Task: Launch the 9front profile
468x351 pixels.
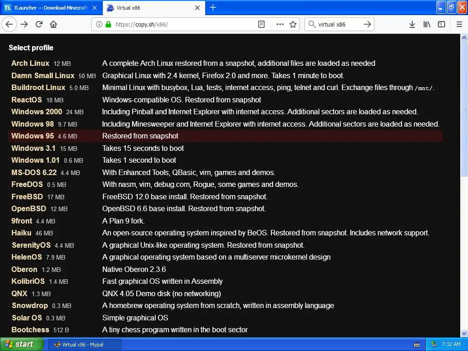Action: (x=22, y=221)
